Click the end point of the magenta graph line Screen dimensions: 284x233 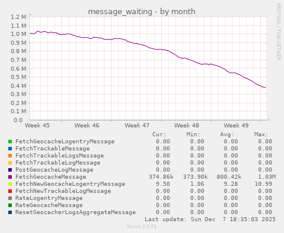coord(265,88)
